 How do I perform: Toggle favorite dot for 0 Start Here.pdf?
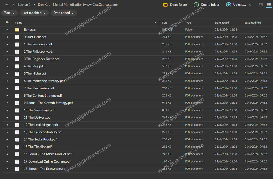7,37
